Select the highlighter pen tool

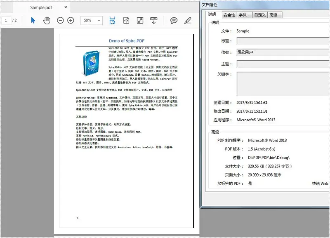pyautogui.click(x=187, y=19)
